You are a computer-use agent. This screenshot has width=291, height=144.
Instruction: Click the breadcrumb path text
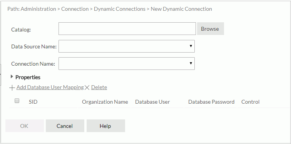(109, 9)
